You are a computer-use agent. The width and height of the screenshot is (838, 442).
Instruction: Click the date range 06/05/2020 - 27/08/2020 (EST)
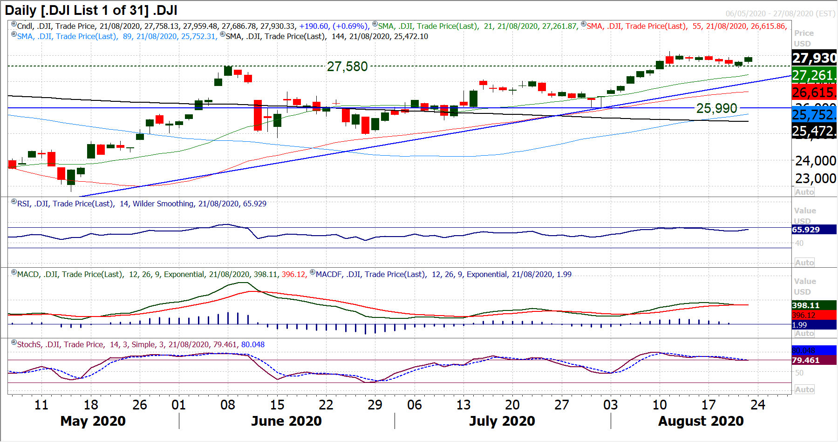point(780,13)
